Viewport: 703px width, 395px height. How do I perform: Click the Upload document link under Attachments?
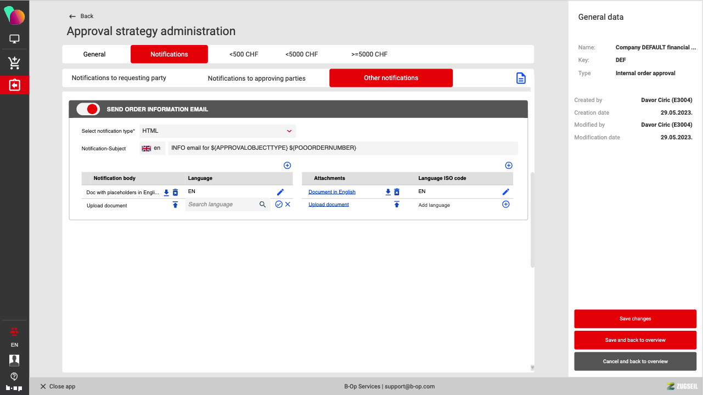pyautogui.click(x=329, y=205)
